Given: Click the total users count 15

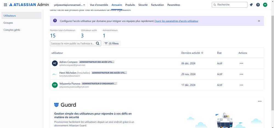Looking at the screenshot, I should 53,36.
